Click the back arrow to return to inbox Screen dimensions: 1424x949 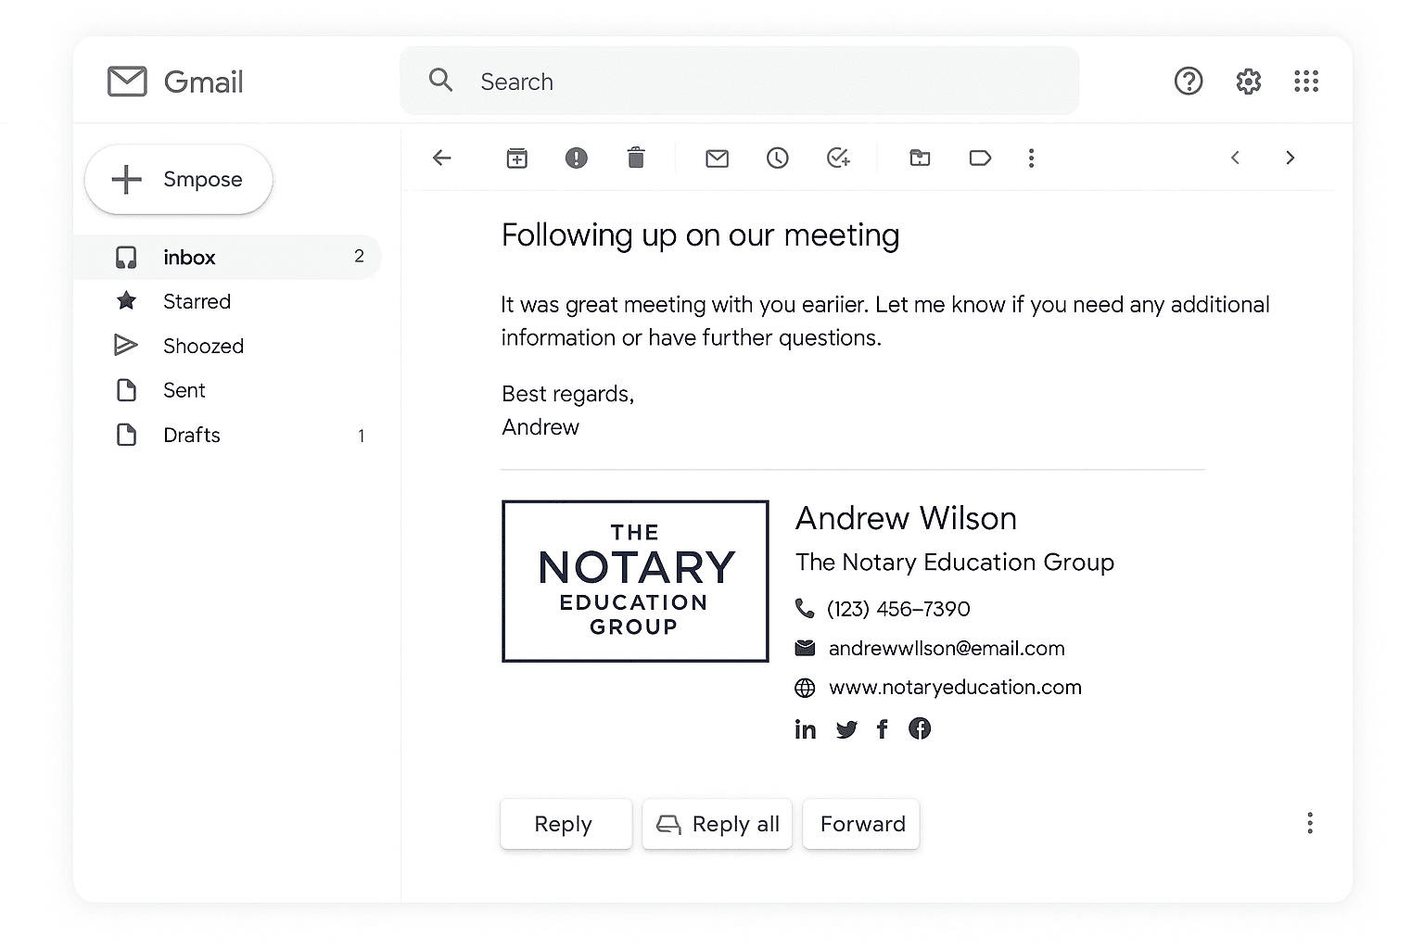(x=442, y=158)
